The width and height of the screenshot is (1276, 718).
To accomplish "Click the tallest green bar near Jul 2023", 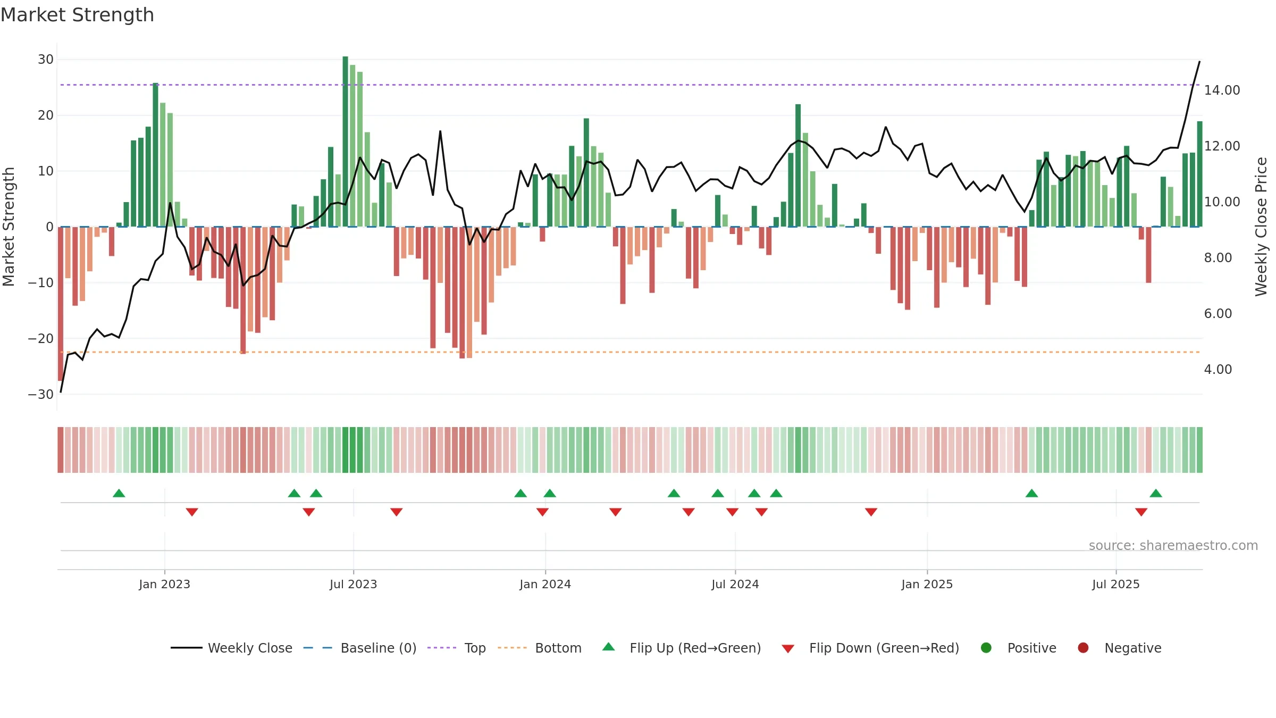I will pyautogui.click(x=346, y=141).
